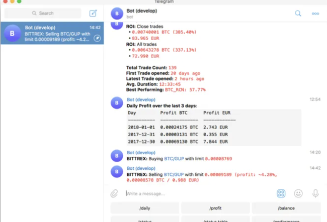Click Bot (develop) sender name at 14:42

point(141,168)
